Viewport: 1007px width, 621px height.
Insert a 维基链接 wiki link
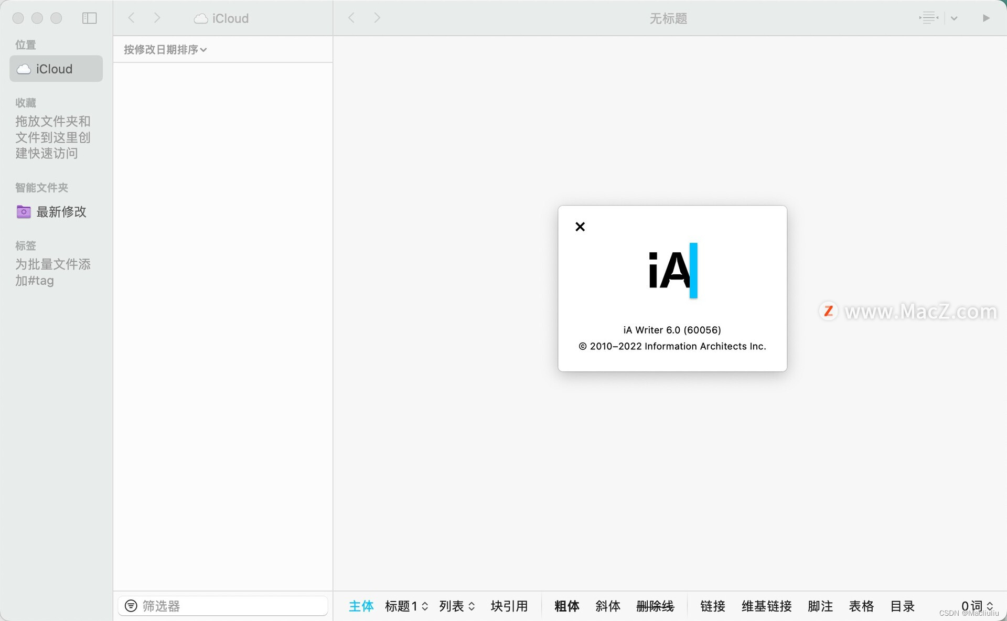pyautogui.click(x=767, y=606)
